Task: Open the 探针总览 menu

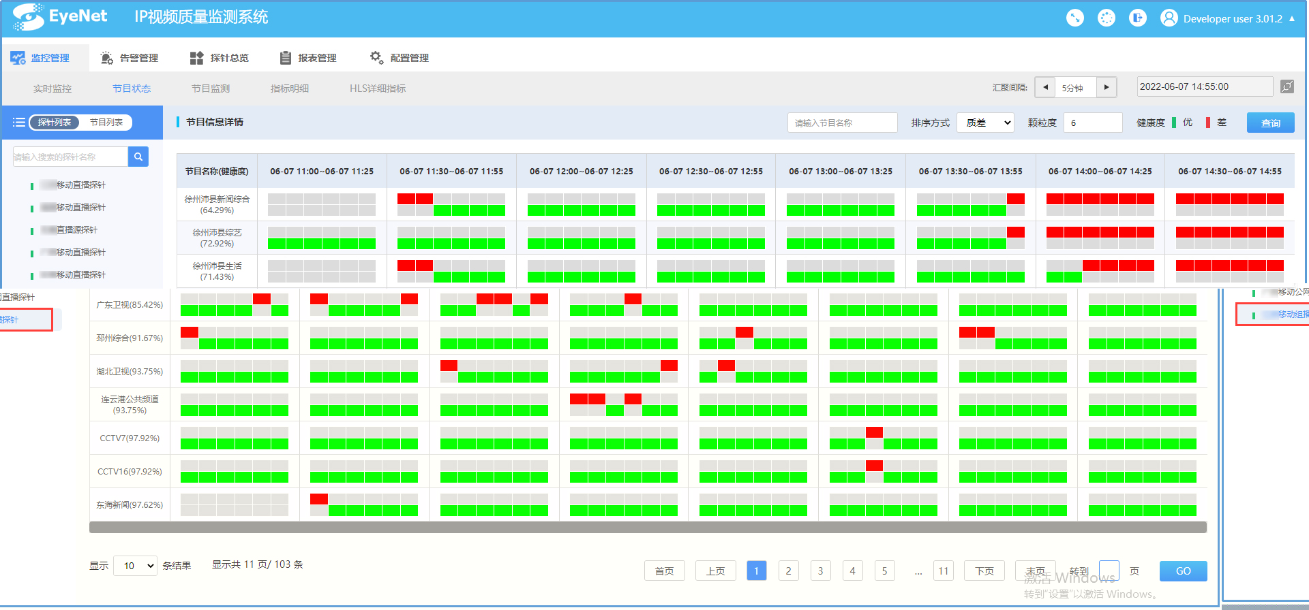Action: (x=220, y=58)
